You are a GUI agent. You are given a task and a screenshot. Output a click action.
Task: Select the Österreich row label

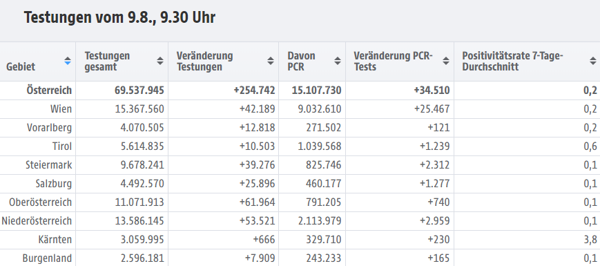coord(49,91)
